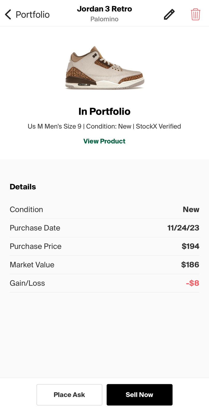Tap the size and condition summary line
Screen dimensions: 209x415
coord(104,126)
